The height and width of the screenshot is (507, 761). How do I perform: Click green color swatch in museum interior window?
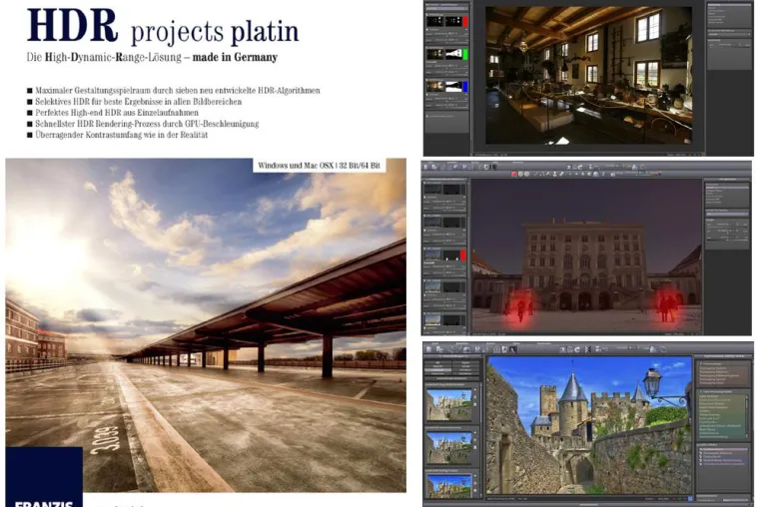point(465,54)
